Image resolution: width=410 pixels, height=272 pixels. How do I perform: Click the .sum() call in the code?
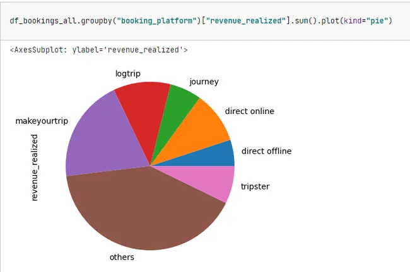pyautogui.click(x=303, y=21)
